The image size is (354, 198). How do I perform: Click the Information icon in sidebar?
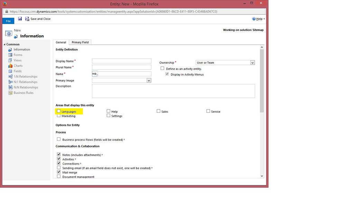[10, 50]
